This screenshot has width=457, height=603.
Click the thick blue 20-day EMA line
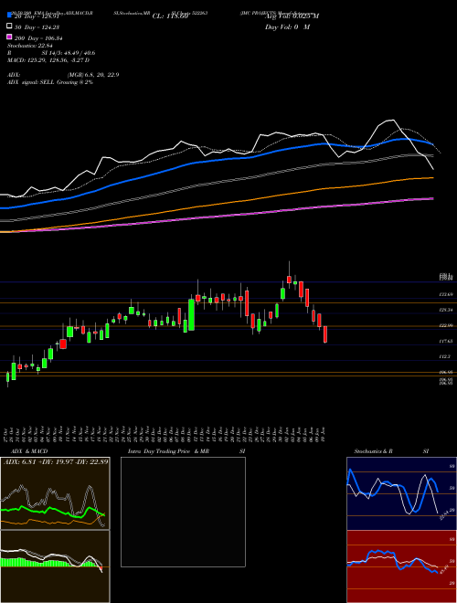(216, 160)
